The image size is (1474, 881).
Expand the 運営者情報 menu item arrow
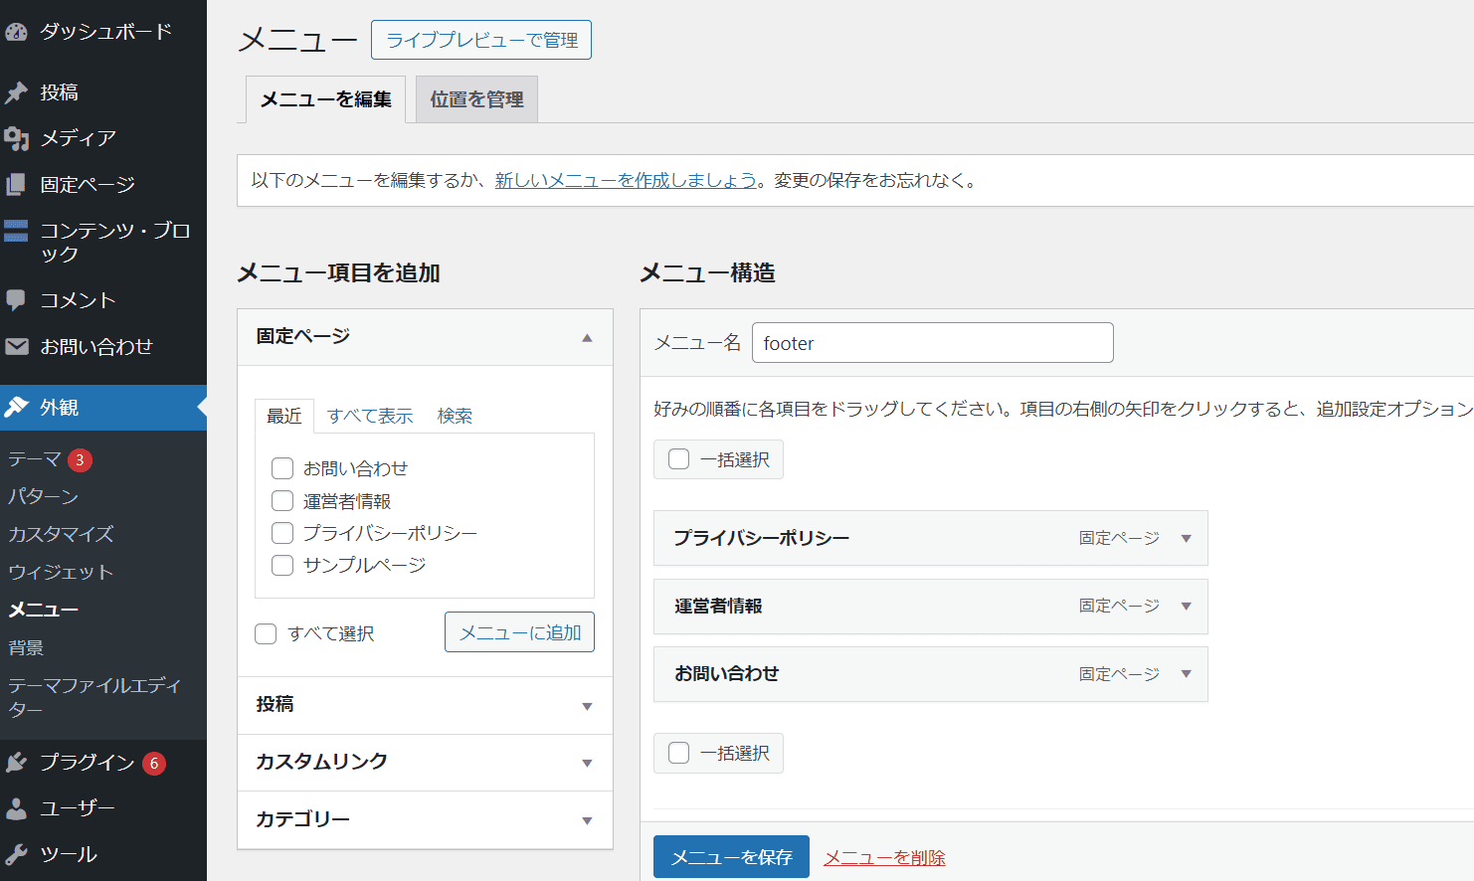coord(1186,606)
